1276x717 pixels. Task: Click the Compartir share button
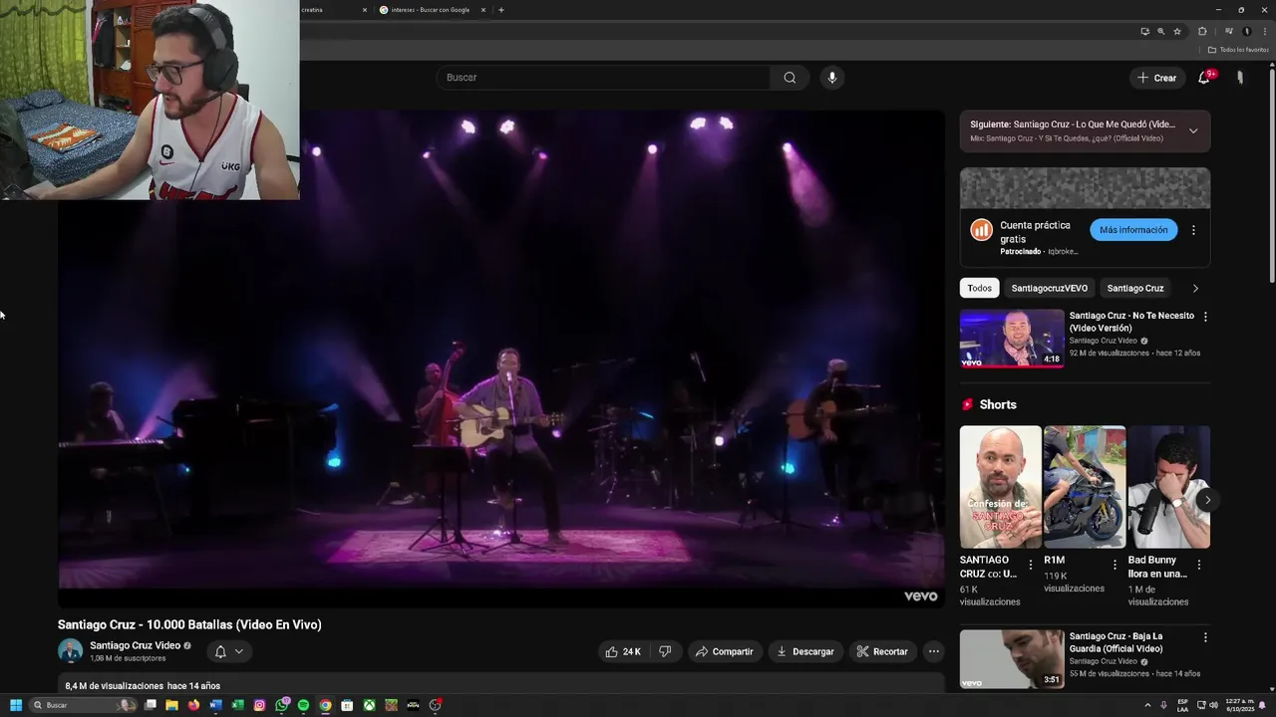(x=725, y=651)
